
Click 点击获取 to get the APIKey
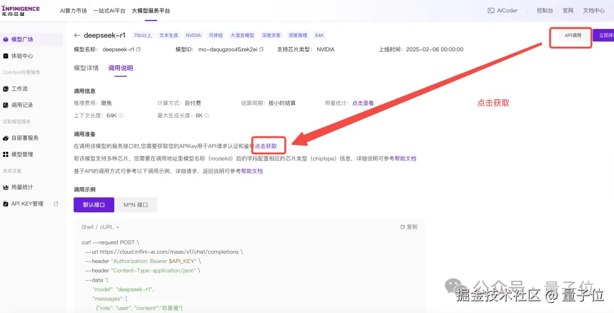[x=266, y=146]
